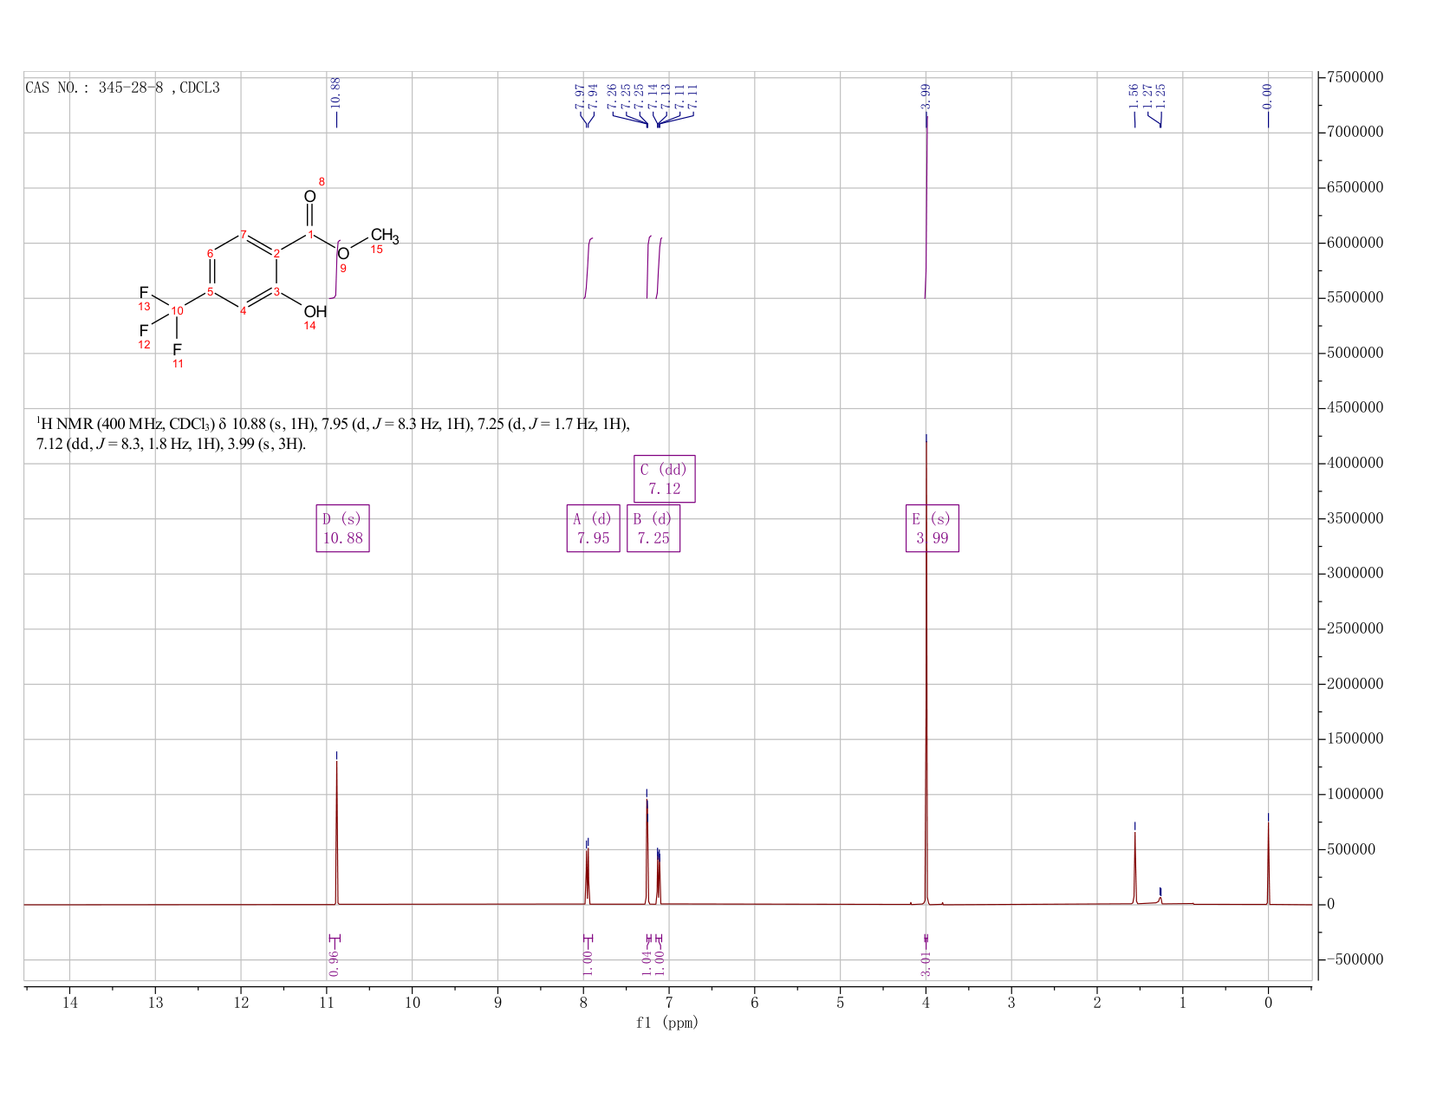Click the 1H NMR summary text block
The image size is (1430, 1105).
click(x=333, y=433)
